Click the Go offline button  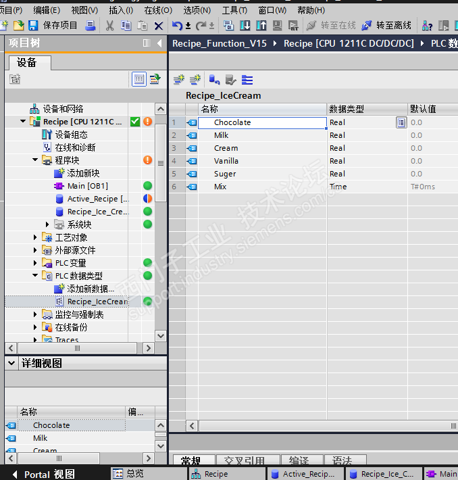coord(386,26)
